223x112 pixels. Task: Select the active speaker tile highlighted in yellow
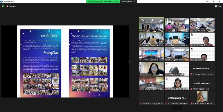152,25
